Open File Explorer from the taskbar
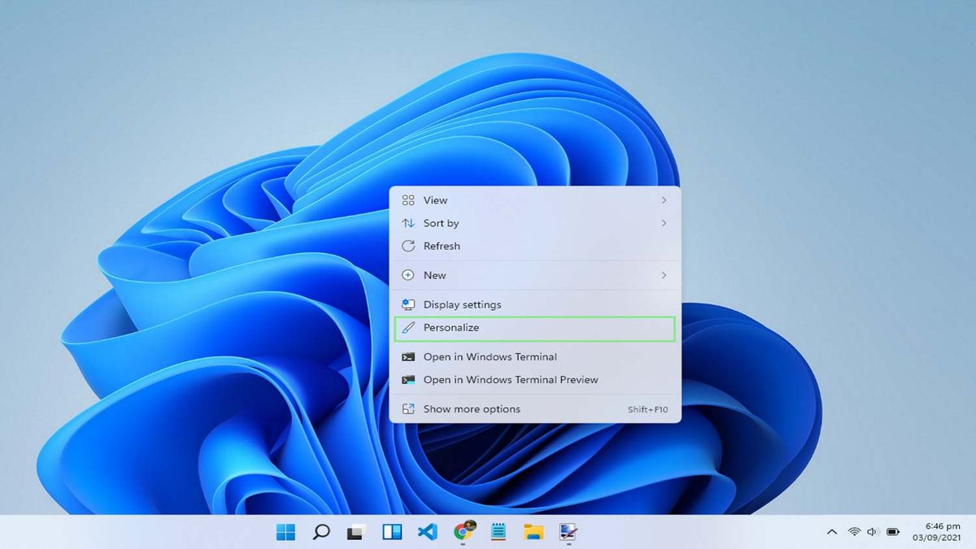Viewport: 976px width, 549px height. pos(534,532)
